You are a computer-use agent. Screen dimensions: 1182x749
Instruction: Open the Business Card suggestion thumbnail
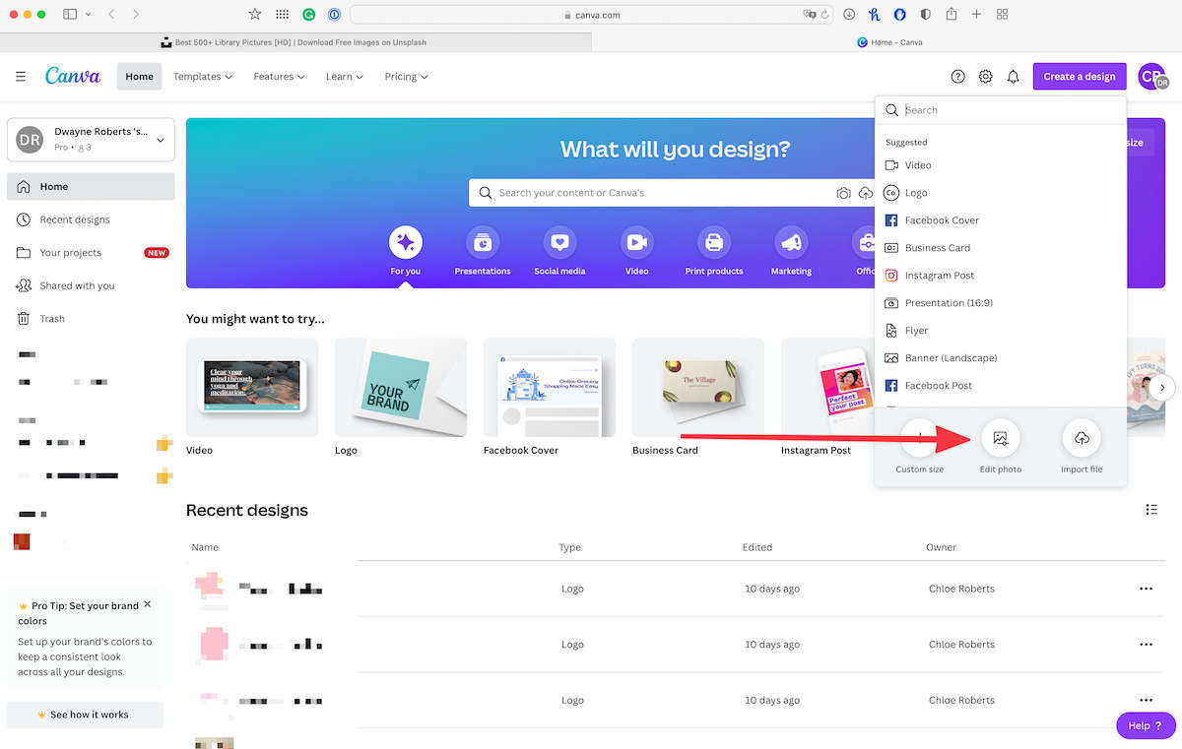coord(698,388)
